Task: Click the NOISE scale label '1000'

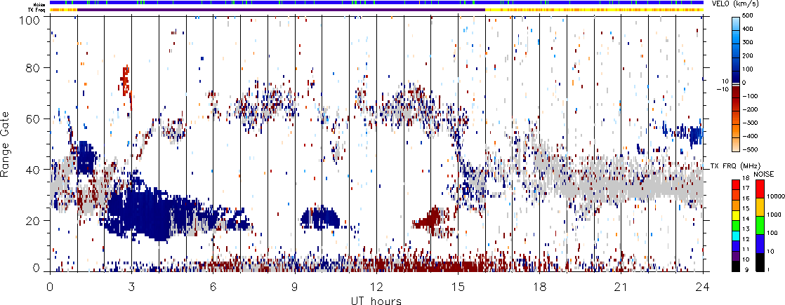Action: coord(772,214)
